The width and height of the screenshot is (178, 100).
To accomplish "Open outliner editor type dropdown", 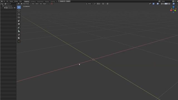I will click(2, 4).
